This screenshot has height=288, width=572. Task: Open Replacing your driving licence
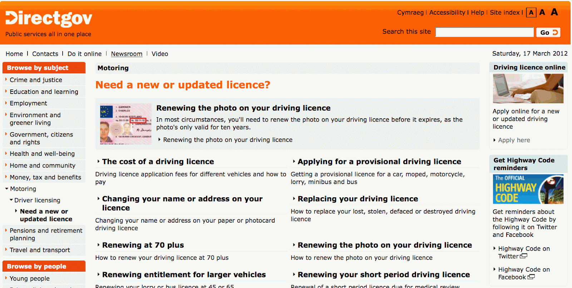coord(358,199)
